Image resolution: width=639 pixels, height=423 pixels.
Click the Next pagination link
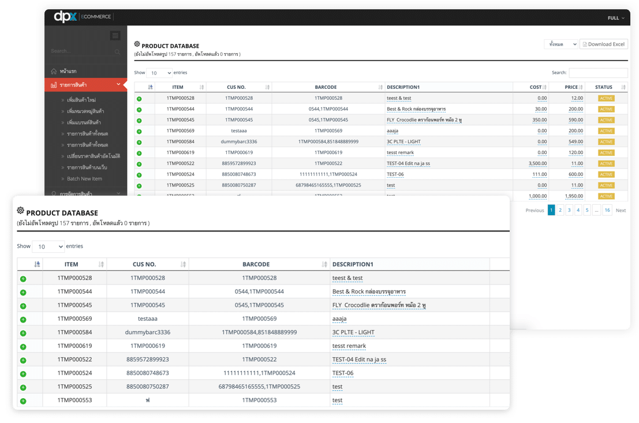(621, 211)
